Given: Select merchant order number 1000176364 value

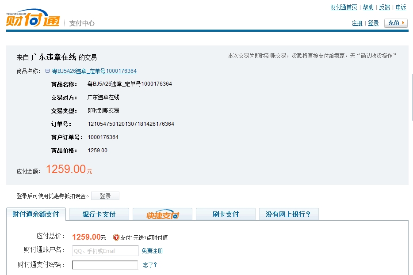Looking at the screenshot, I should (103, 137).
